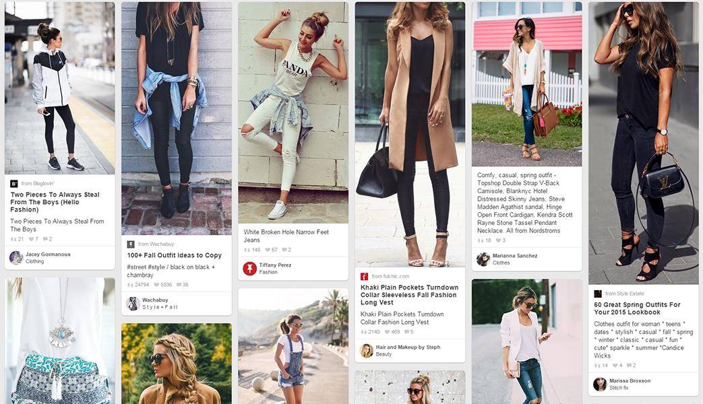The height and width of the screenshot is (404, 703).
Task: Click the Bloglovin' source icon
Action: 14,184
